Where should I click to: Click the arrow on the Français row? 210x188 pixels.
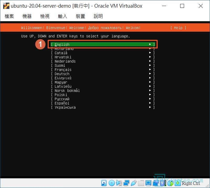150,69
